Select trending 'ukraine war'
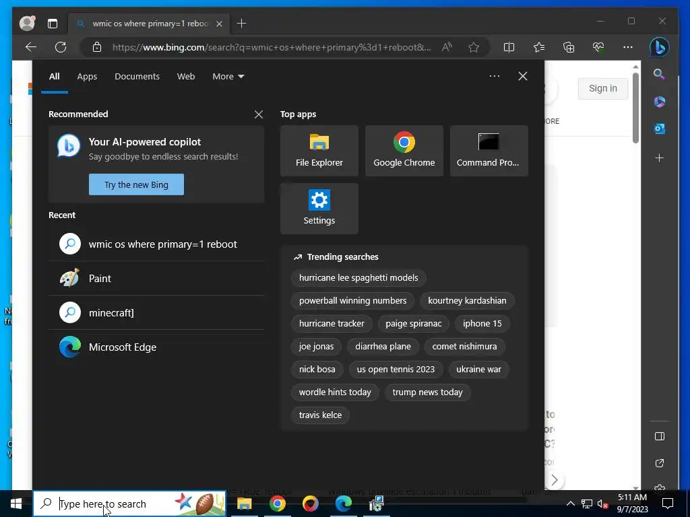 point(478,370)
